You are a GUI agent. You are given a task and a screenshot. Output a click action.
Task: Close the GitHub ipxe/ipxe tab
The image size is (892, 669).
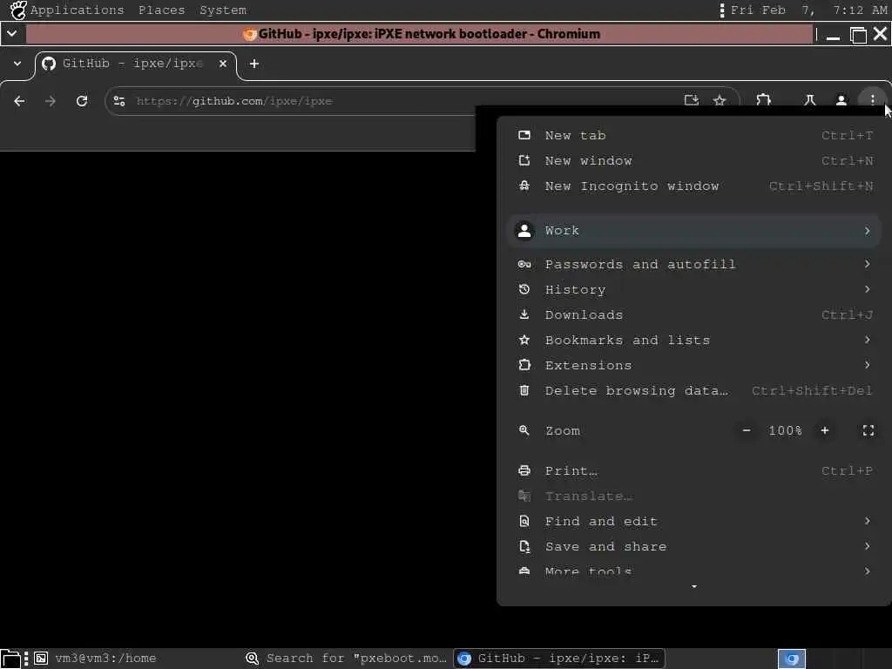[223, 64]
